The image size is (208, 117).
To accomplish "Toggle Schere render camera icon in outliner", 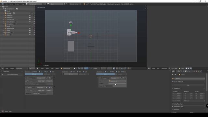I will [34, 32].
